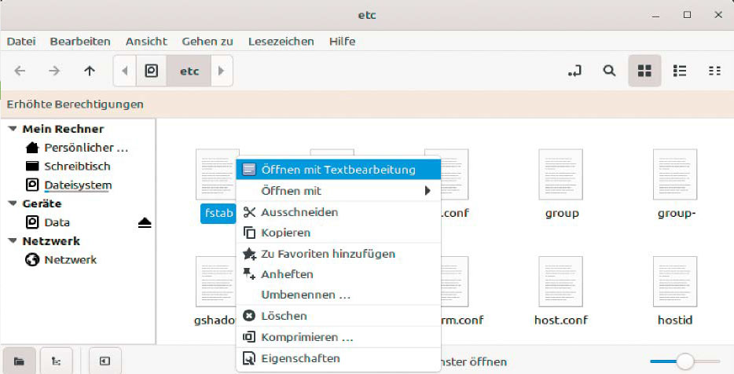Adjust the zoom slider handle
The height and width of the screenshot is (374, 734).
[x=685, y=361]
